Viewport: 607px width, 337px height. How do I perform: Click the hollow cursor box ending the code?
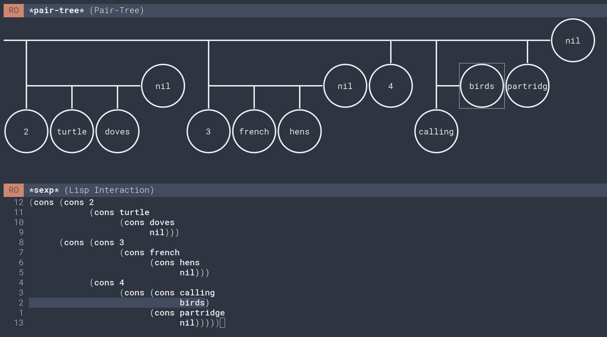[x=222, y=323]
